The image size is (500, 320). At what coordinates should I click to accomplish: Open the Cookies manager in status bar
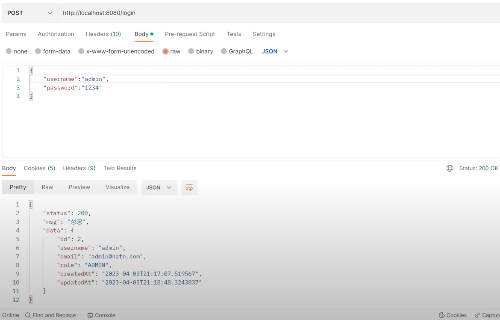[453, 315]
